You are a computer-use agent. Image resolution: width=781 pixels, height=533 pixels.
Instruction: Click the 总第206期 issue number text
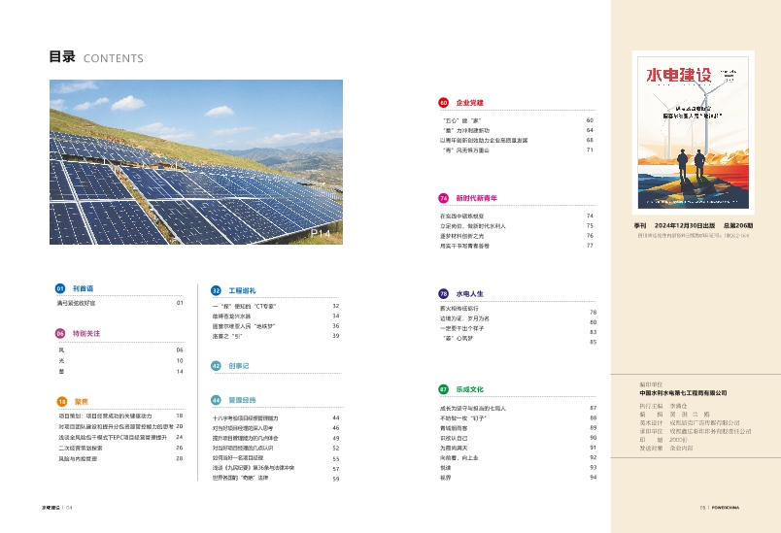tap(738, 225)
